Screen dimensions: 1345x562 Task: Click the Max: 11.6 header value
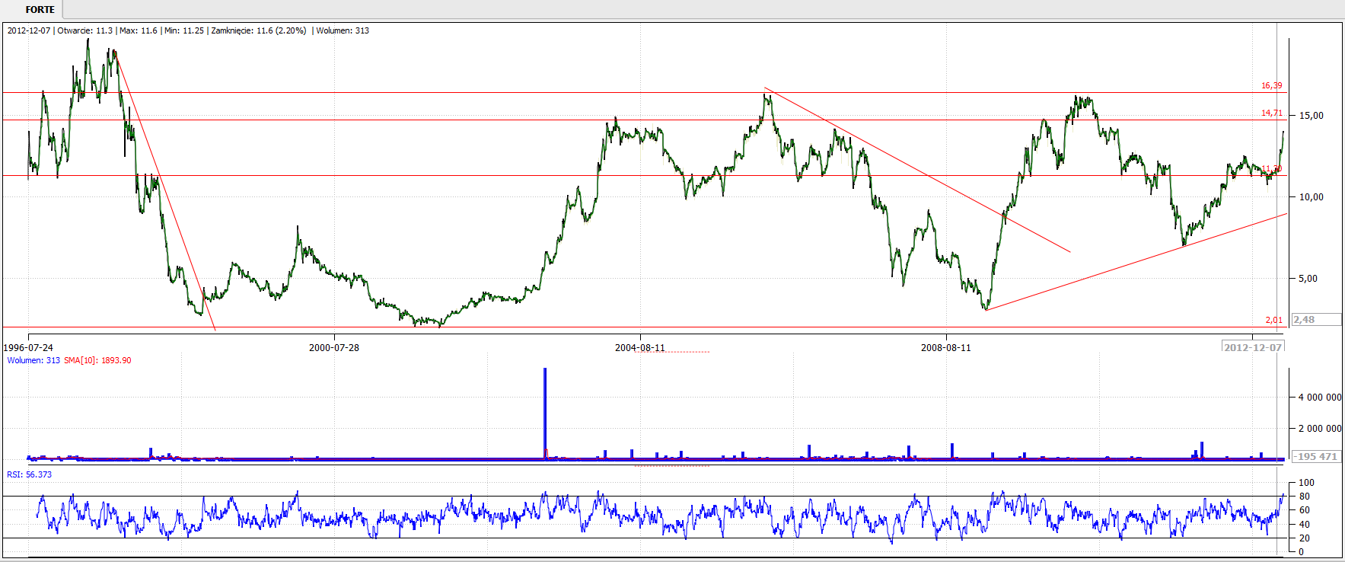(139, 30)
